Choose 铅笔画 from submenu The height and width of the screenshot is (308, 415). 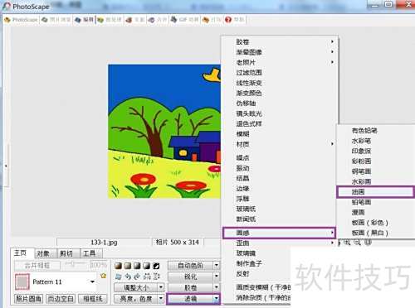click(x=361, y=202)
